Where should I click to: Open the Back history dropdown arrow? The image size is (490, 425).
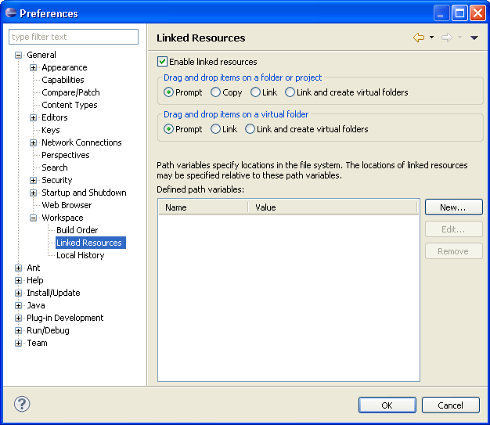tap(431, 38)
